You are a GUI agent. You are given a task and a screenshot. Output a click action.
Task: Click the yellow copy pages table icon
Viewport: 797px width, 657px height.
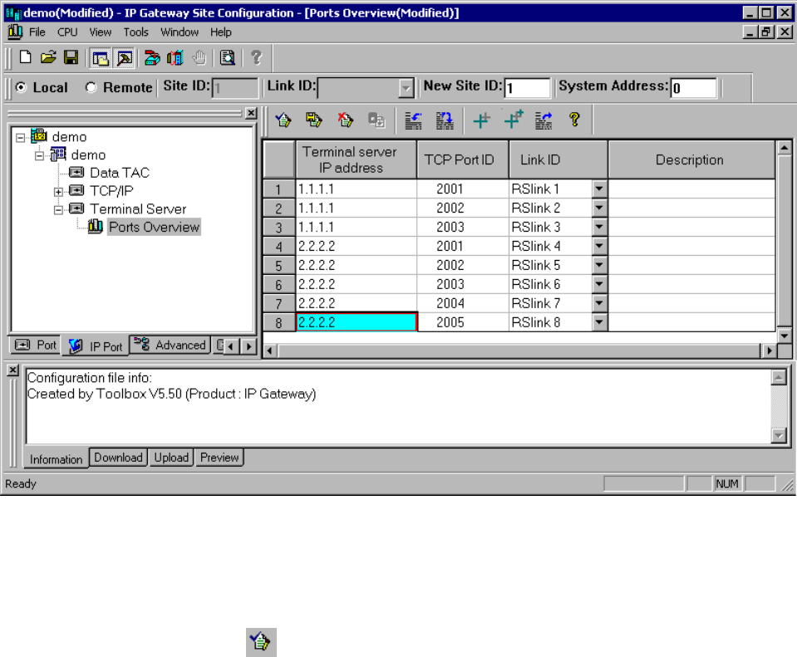(x=313, y=120)
